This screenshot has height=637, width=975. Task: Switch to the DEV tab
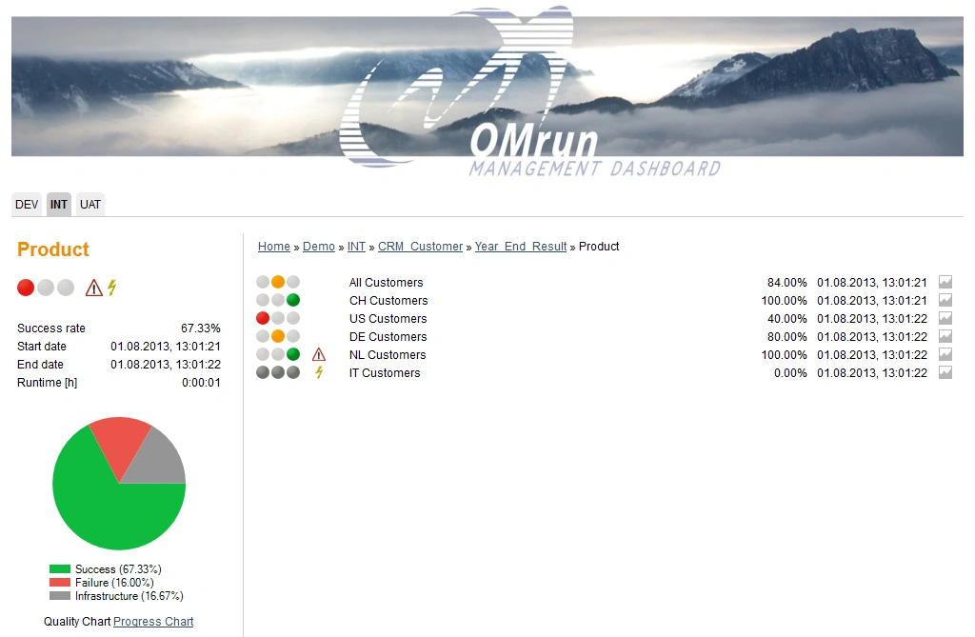point(27,204)
